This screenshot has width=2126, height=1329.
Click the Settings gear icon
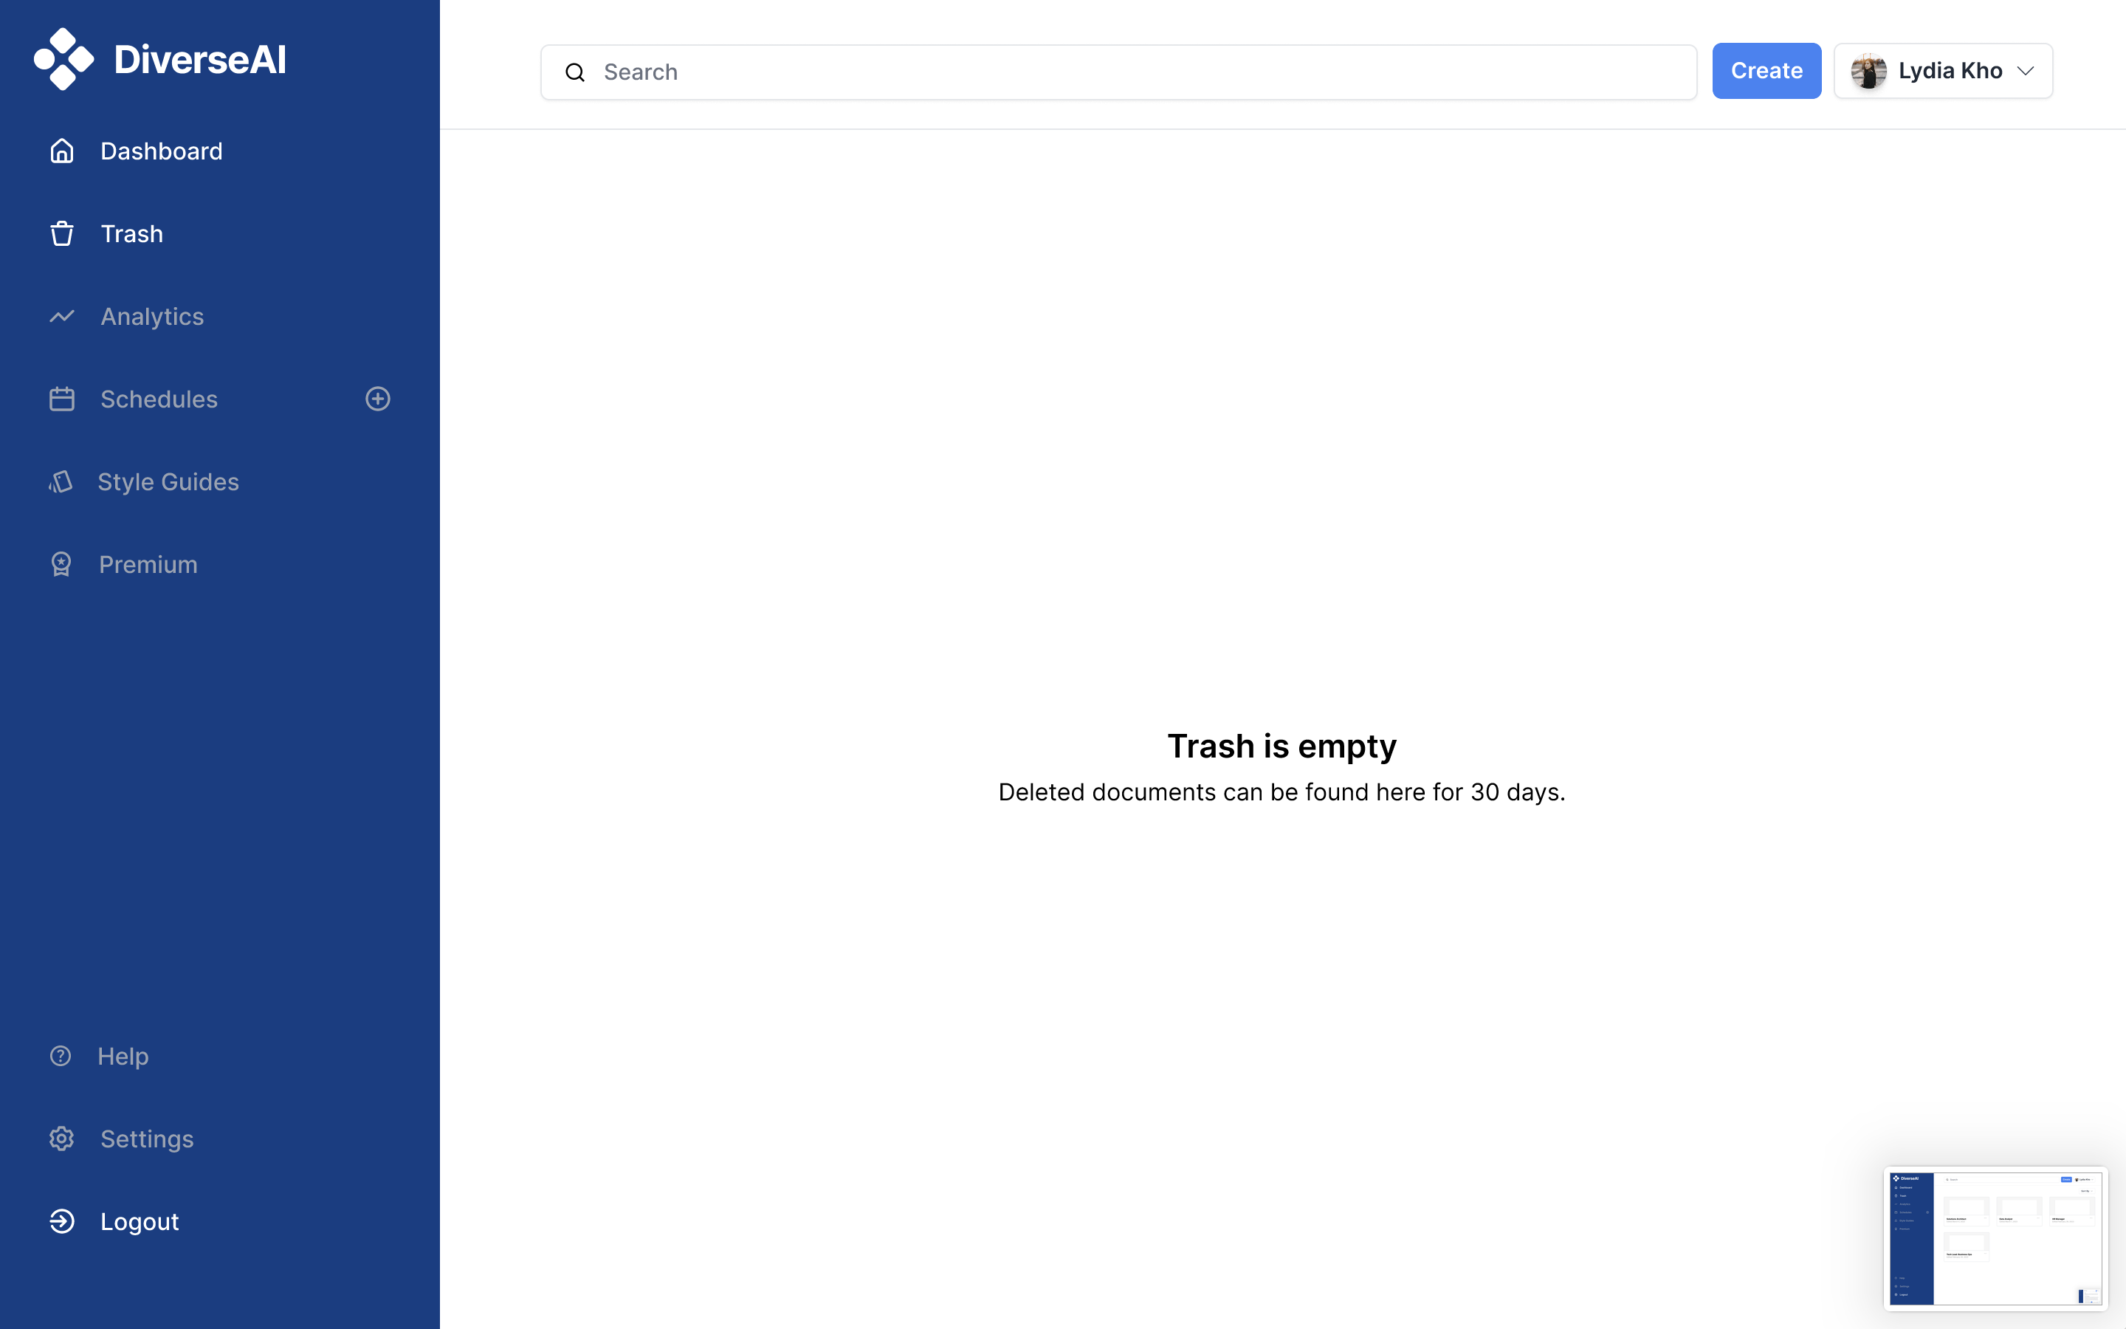[x=61, y=1139]
